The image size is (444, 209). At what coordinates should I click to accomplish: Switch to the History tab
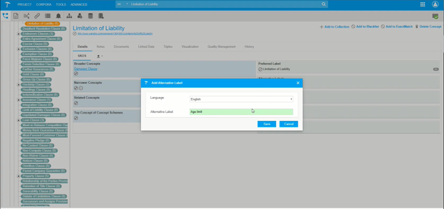pos(249,47)
